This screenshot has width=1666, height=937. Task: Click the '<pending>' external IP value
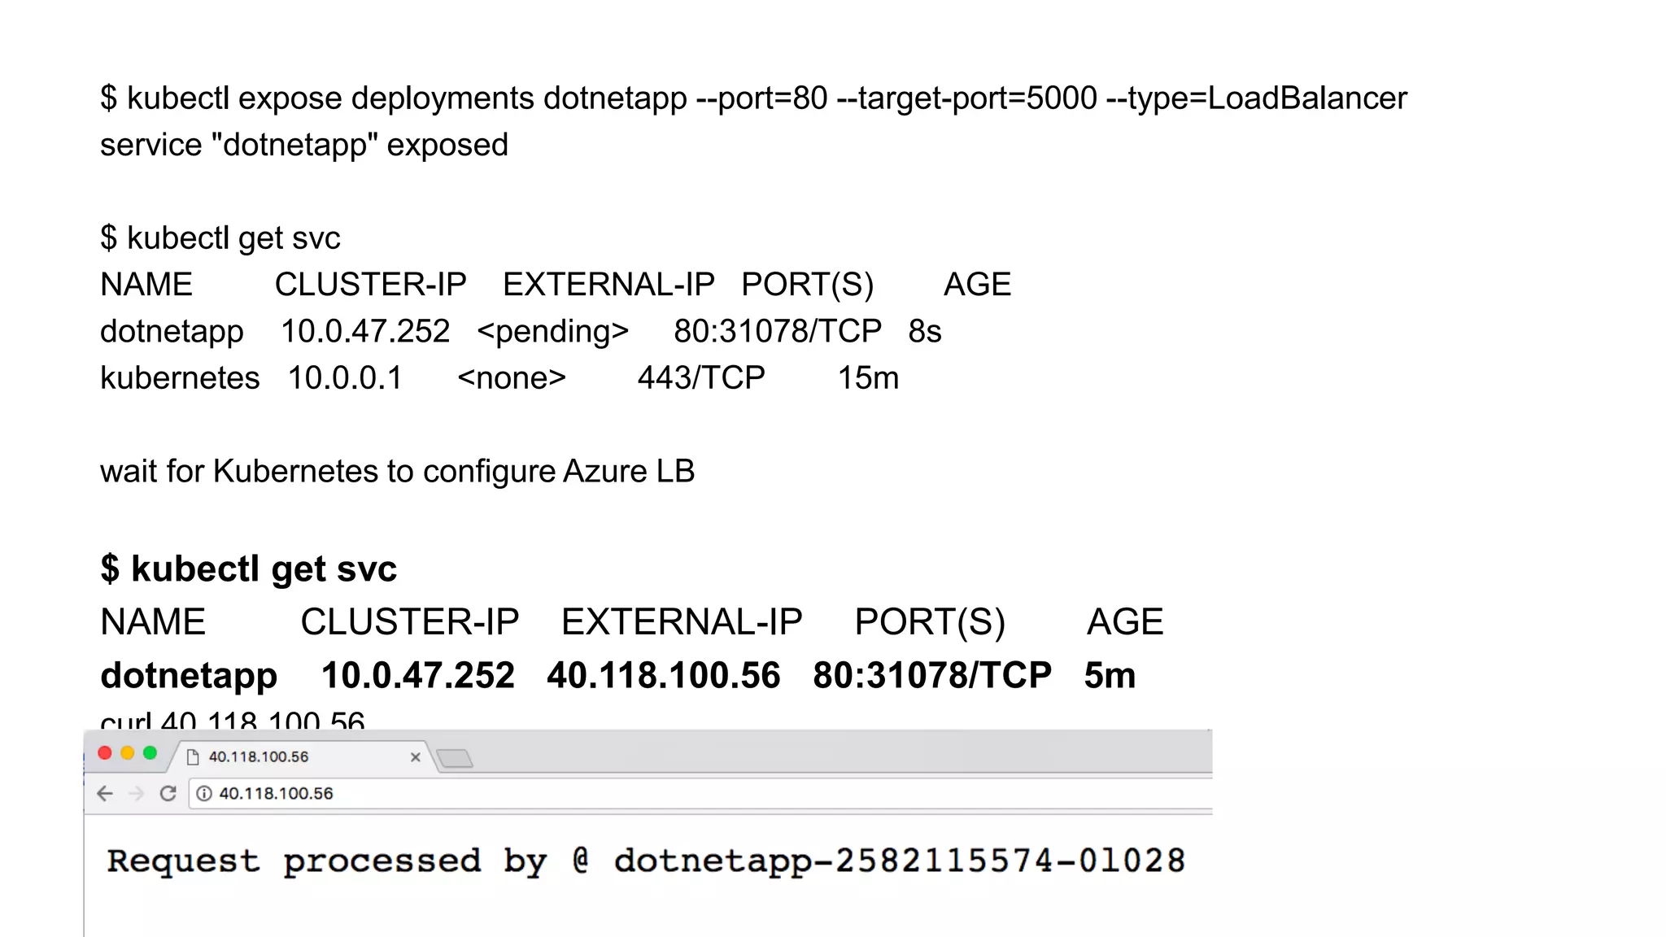552,332
